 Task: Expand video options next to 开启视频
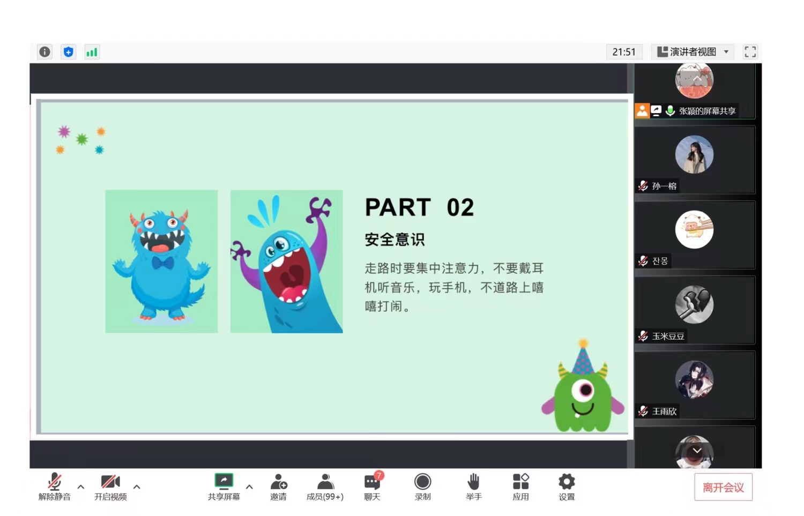pyautogui.click(x=137, y=487)
